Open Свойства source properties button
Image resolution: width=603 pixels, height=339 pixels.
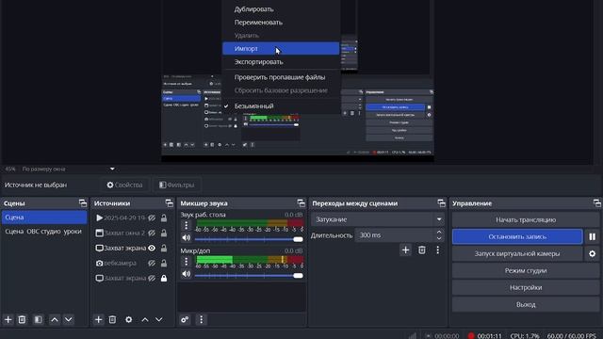pyautogui.click(x=125, y=185)
